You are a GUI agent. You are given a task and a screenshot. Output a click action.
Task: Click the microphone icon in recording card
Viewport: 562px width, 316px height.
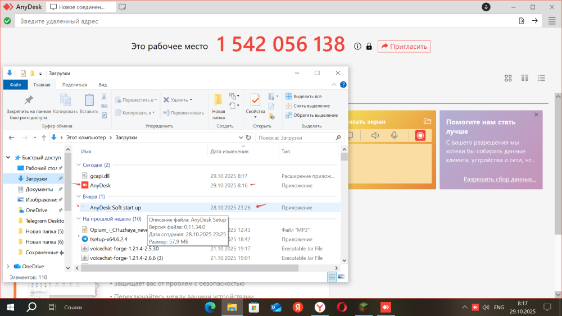point(395,135)
